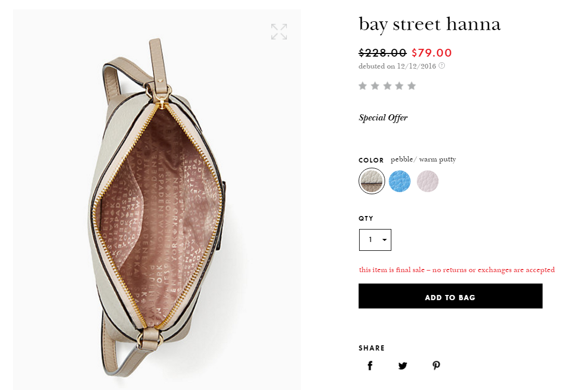This screenshot has height=390, width=580.
Task: Click the red $79.00 sale price
Action: click(431, 52)
